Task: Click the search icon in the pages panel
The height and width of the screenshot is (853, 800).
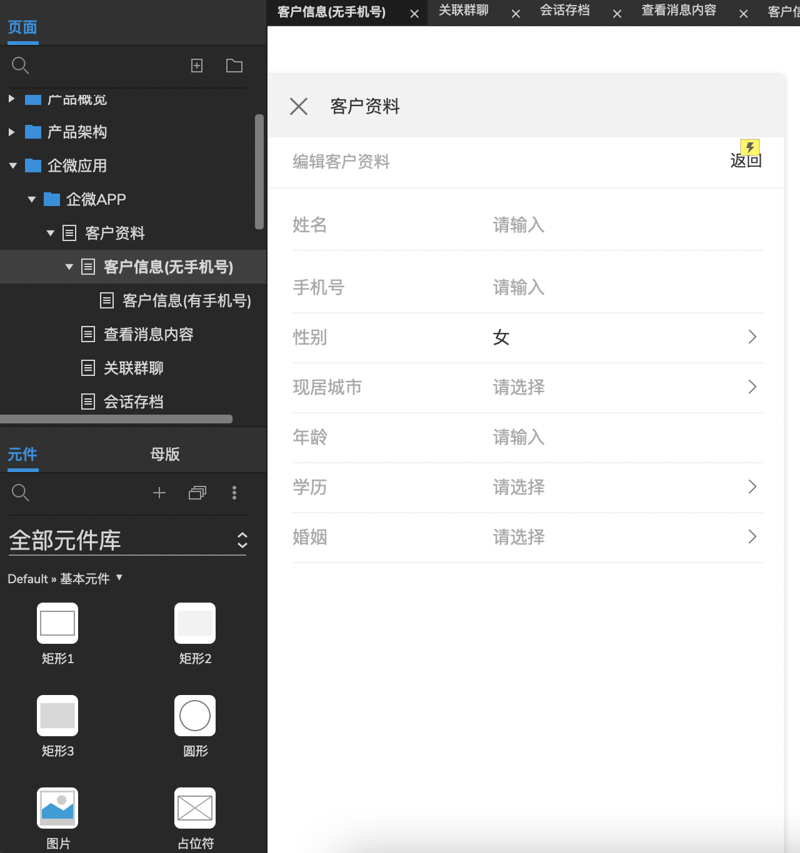Action: pyautogui.click(x=21, y=66)
